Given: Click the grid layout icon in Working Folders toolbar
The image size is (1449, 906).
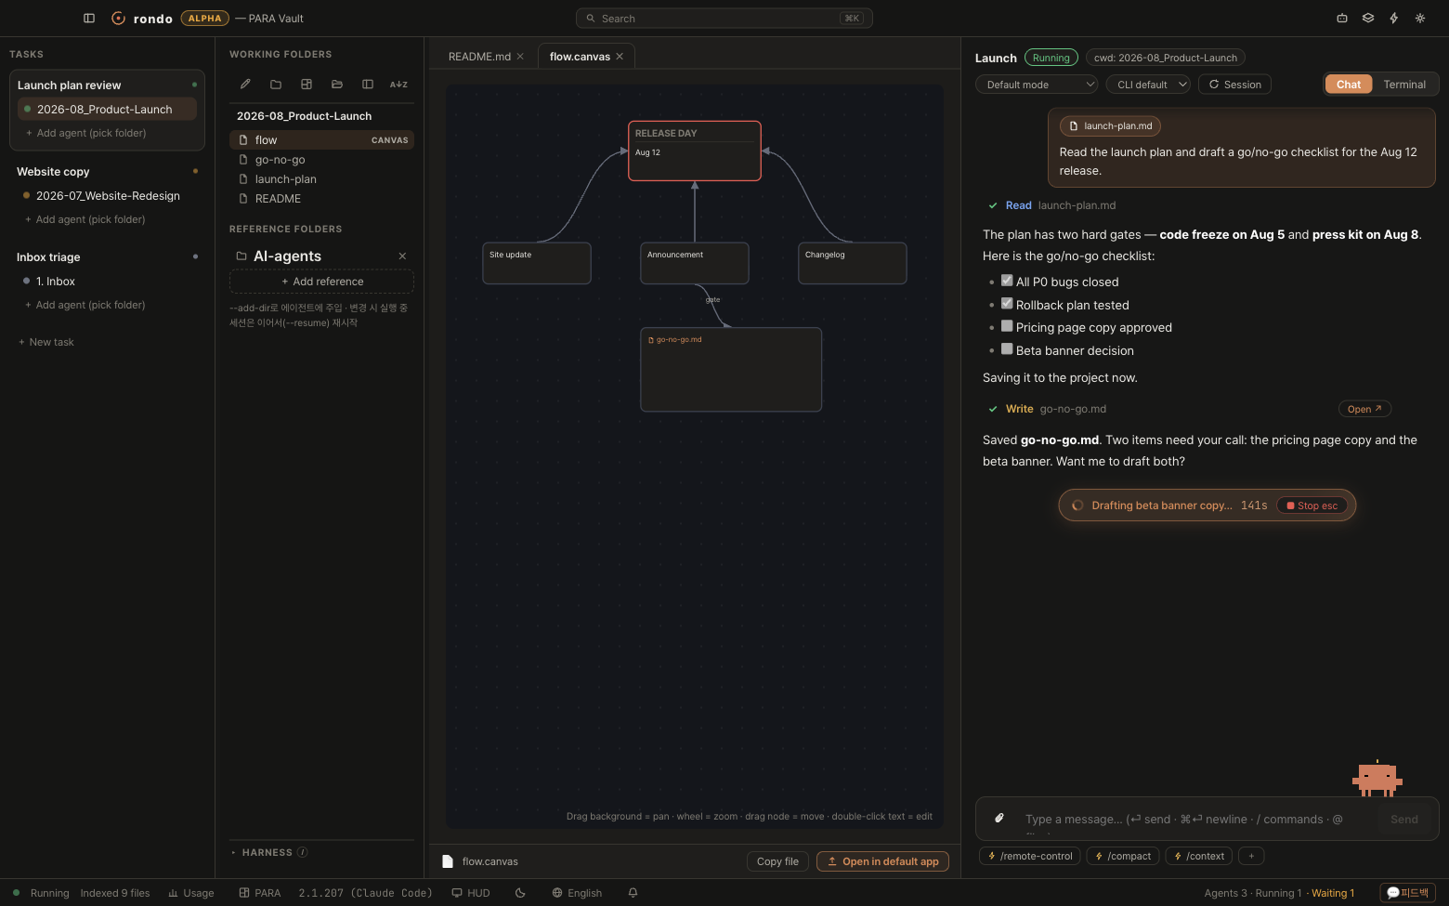Looking at the screenshot, I should point(307,84).
